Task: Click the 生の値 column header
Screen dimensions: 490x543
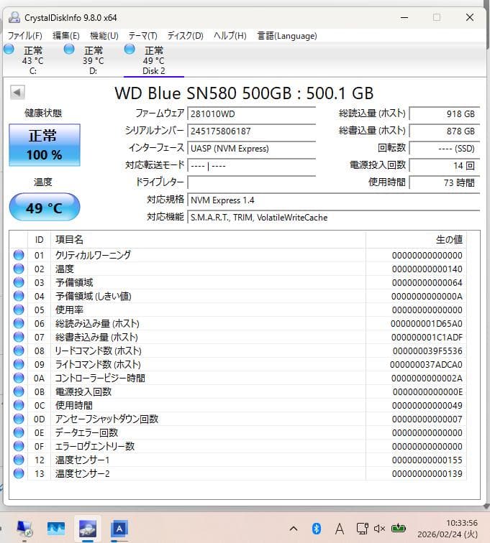Action: click(416, 240)
